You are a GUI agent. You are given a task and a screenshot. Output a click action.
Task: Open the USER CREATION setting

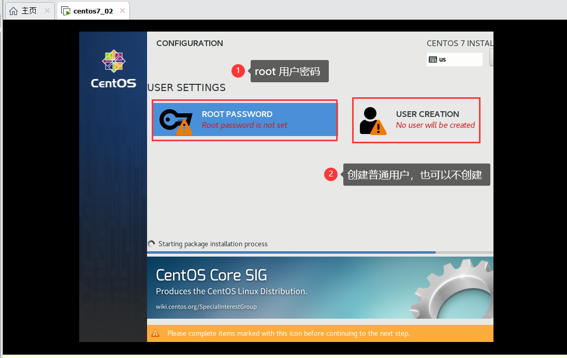pyautogui.click(x=416, y=120)
